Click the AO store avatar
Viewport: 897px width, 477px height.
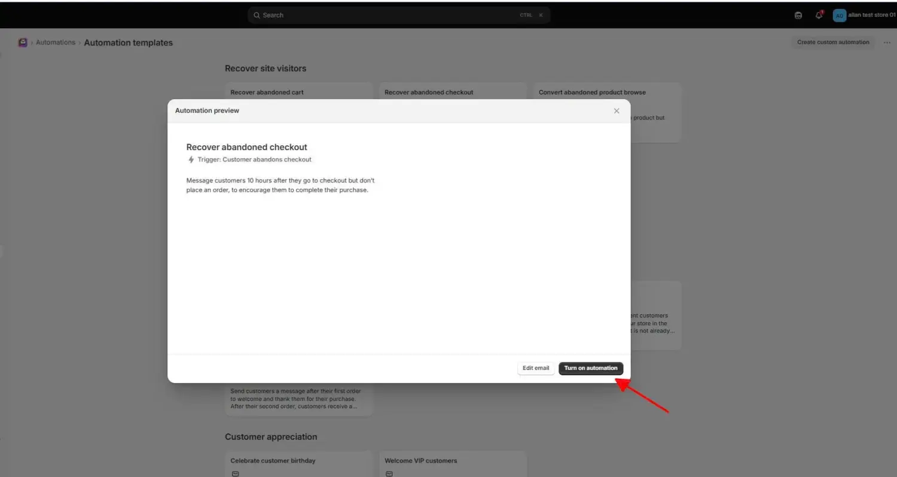pos(840,15)
